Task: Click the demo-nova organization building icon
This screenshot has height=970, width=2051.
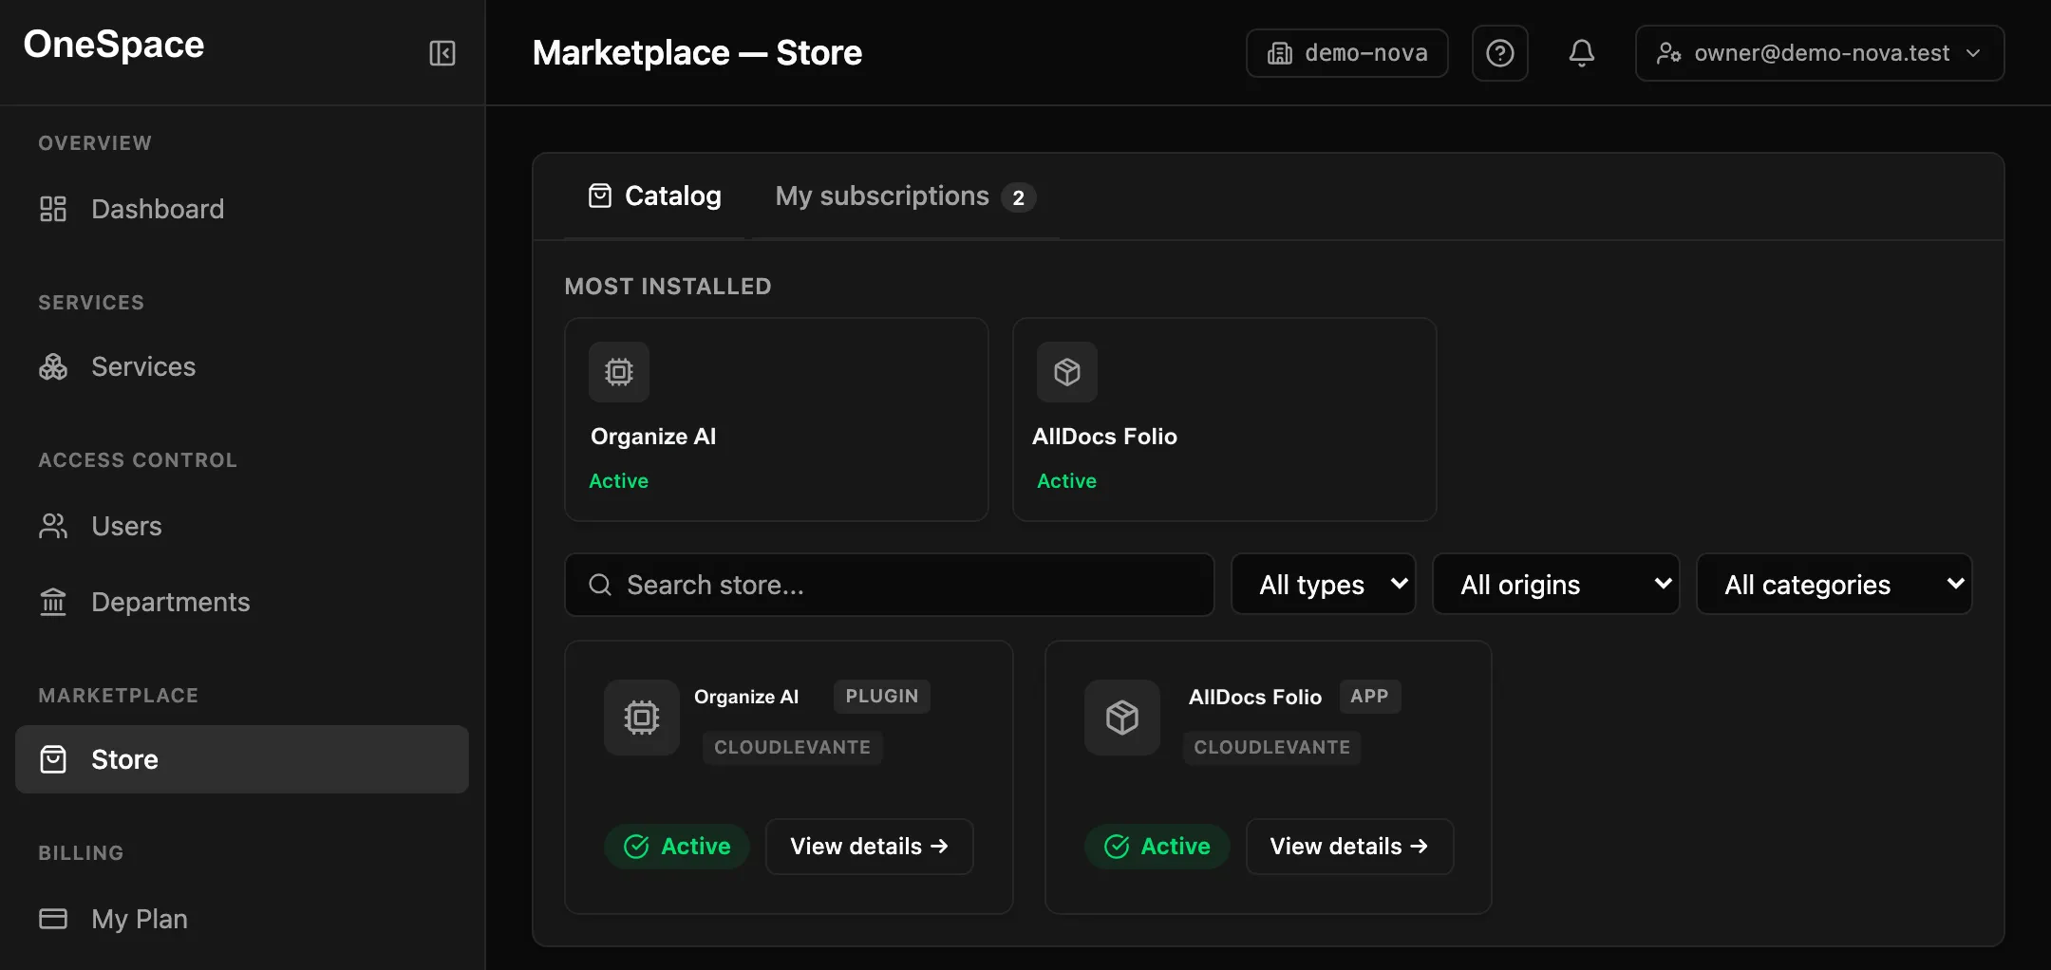Action: [x=1280, y=53]
